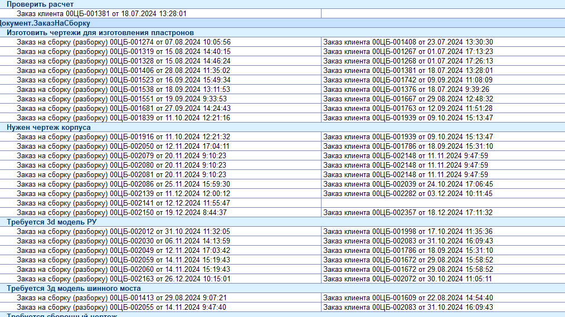Screen dimensions: 565x317
Task: Open Заказ на сборку 00ЦБ-001523
Action: (124, 80)
